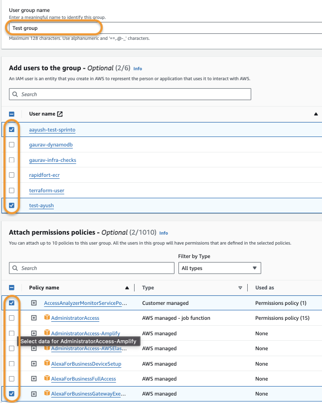The height and width of the screenshot is (403, 322).
Task: Open the AlexaForBusinessGatewayExe policy link
Action: pyautogui.click(x=88, y=394)
